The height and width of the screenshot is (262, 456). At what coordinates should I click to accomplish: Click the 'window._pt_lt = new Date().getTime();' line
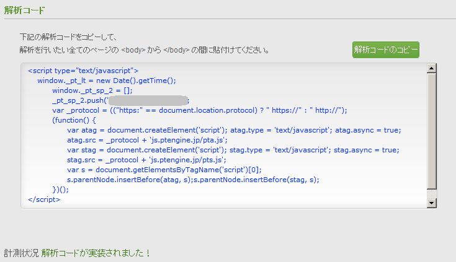click(x=107, y=81)
